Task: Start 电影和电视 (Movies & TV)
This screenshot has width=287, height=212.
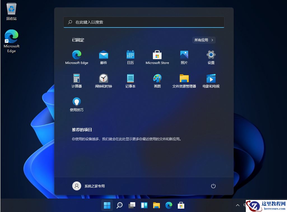Action: (x=211, y=81)
